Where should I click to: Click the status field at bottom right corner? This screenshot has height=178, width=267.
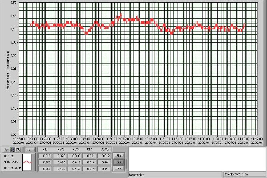245,175
